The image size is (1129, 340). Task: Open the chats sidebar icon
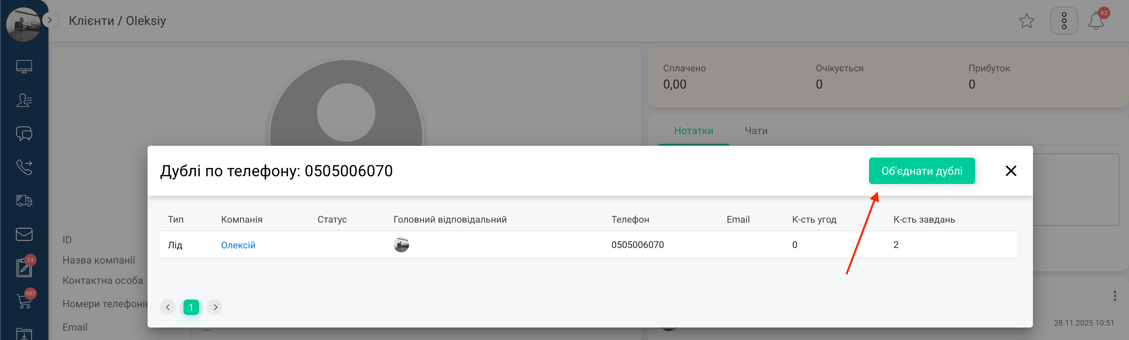pos(24,133)
